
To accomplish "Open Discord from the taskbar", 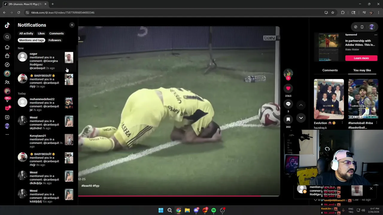I will click(x=196, y=210).
